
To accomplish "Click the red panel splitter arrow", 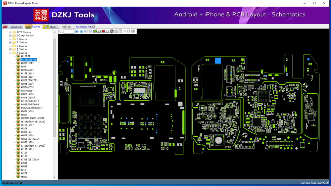I will (x=57, y=107).
